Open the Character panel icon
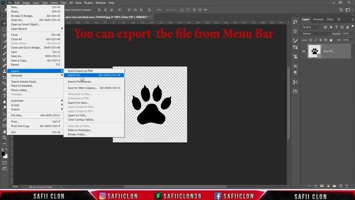The width and height of the screenshot is (355, 200). tap(295, 66)
